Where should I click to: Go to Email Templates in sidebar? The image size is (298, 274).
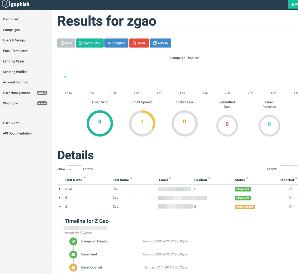click(x=15, y=51)
